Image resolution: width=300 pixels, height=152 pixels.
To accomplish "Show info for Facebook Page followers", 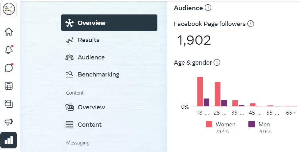I will [x=251, y=24].
